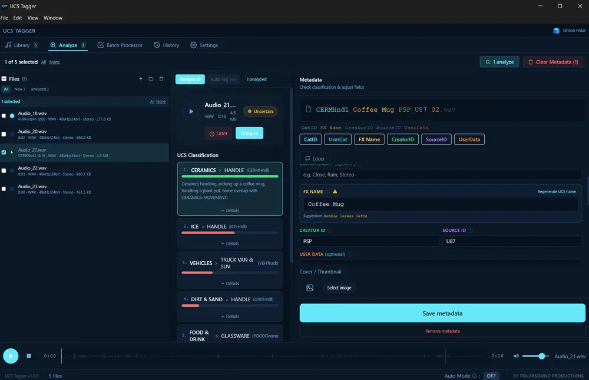The width and height of the screenshot is (589, 380).
Task: Click the small play arrow beside Audio_21.wav row
Action: click(12, 152)
